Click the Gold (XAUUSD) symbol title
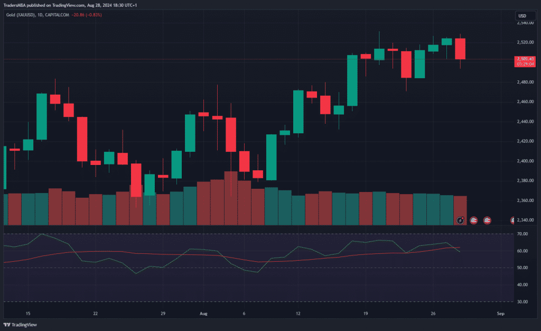541x331 pixels. coord(24,14)
